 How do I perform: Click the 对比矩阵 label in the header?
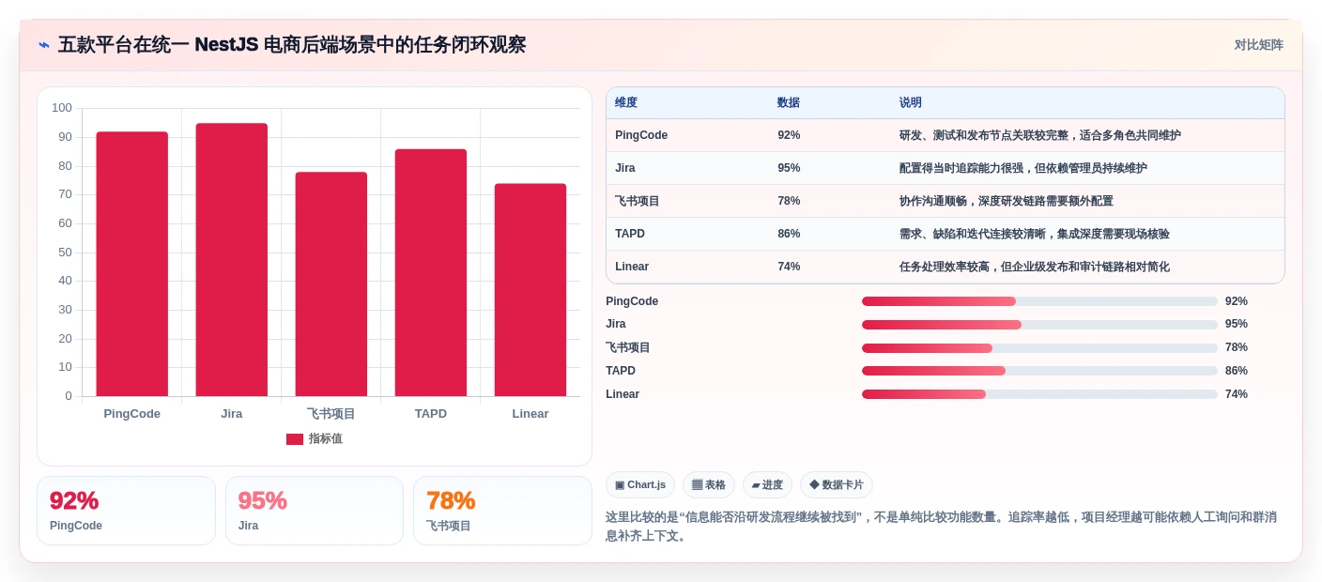(1258, 45)
